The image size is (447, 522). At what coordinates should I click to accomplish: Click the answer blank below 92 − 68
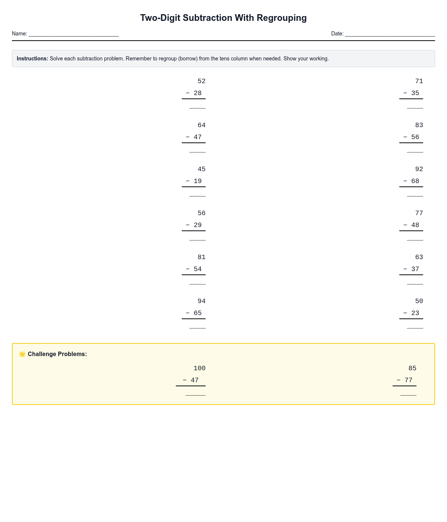click(x=415, y=193)
